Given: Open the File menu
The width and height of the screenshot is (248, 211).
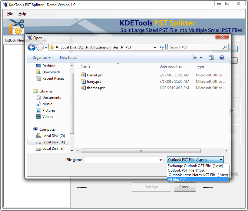Looking at the screenshot, I should pyautogui.click(x=10, y=14).
